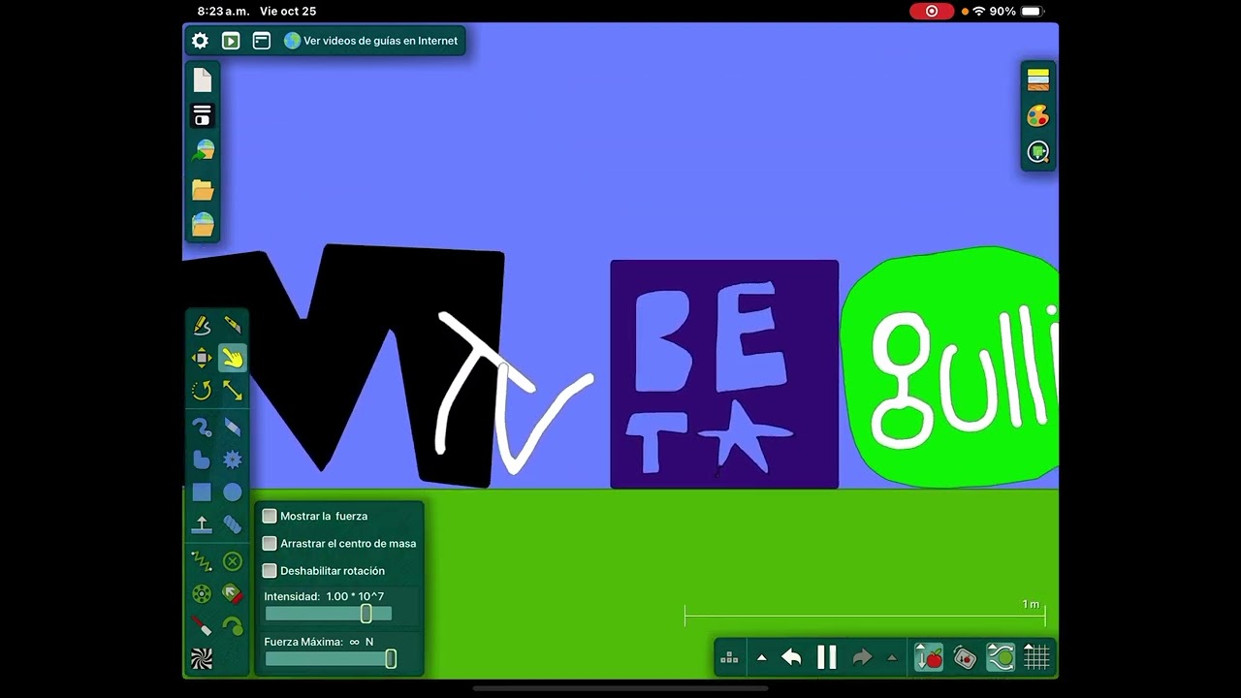This screenshot has width=1241, height=698.
Task: Select the Tracer tool
Action: [233, 626]
